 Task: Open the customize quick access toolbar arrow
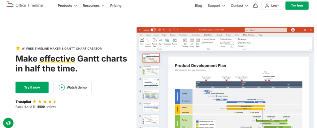pos(177,30)
